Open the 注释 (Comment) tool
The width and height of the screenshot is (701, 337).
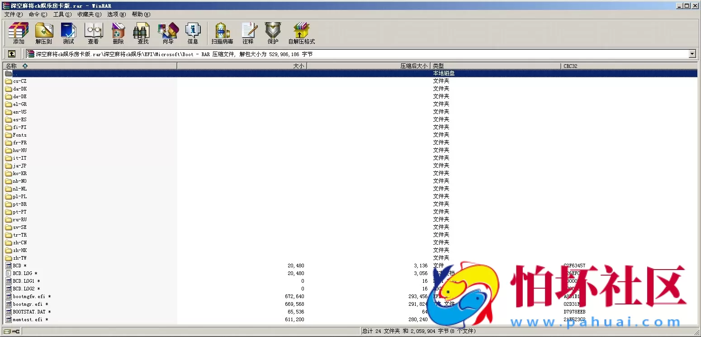[248, 33]
